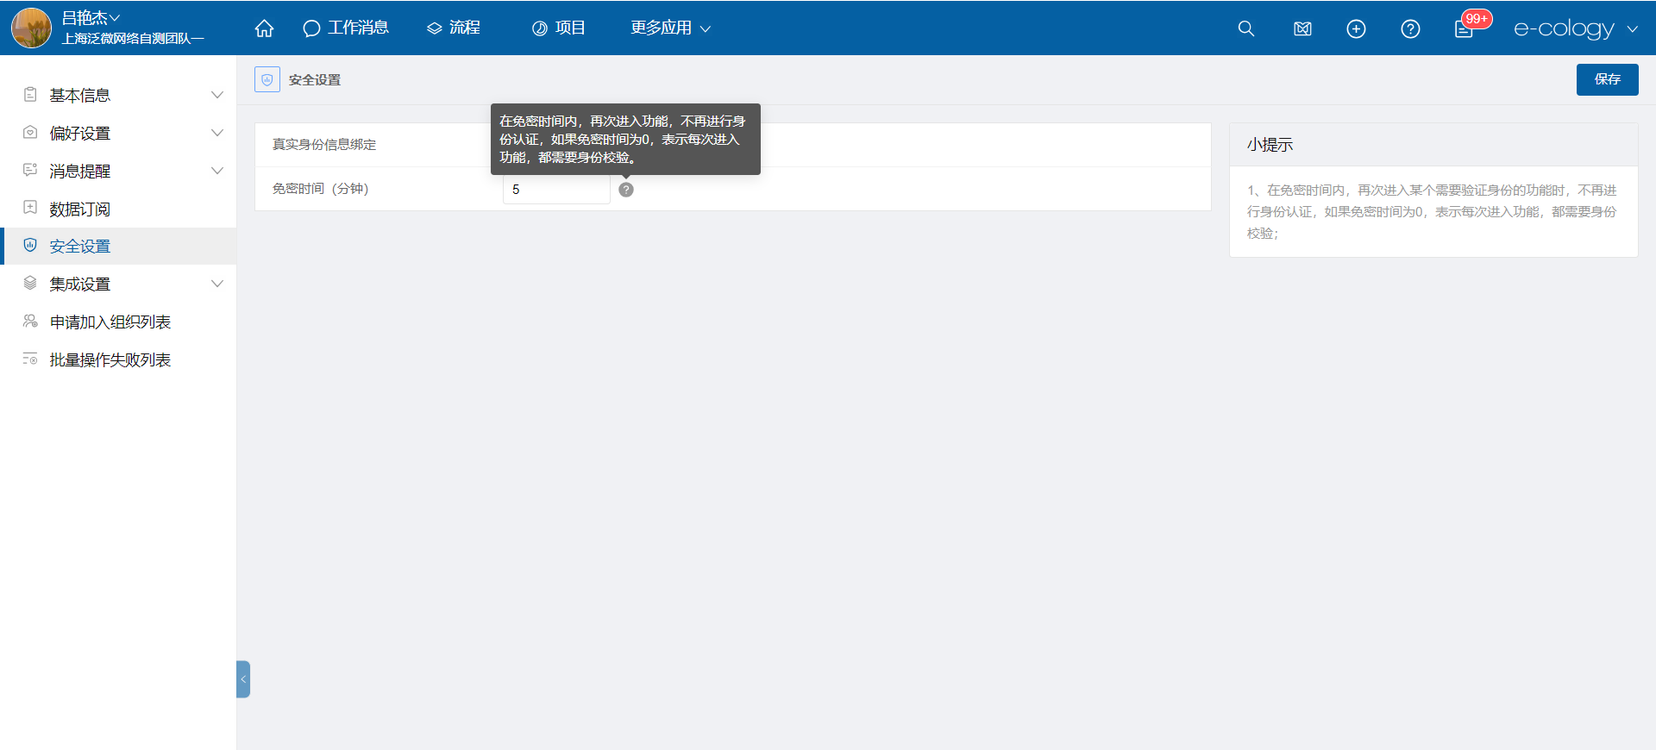Open the 流程 menu item
The image size is (1656, 750).
[x=454, y=28]
